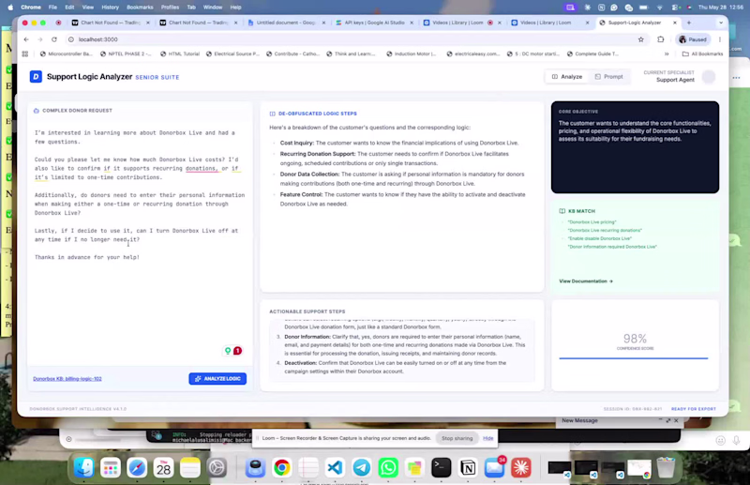Close the Support-Logic Analyzer tab
750x485 pixels.
click(675, 23)
